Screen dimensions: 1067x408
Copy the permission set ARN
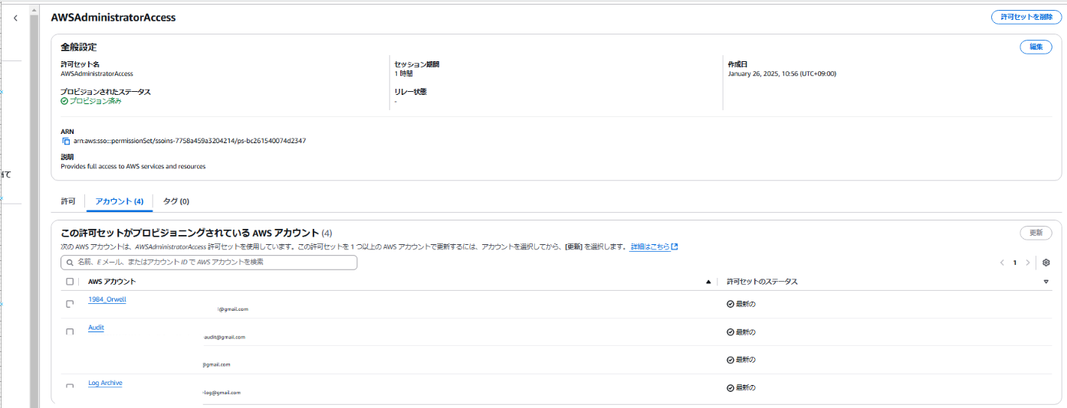point(66,141)
